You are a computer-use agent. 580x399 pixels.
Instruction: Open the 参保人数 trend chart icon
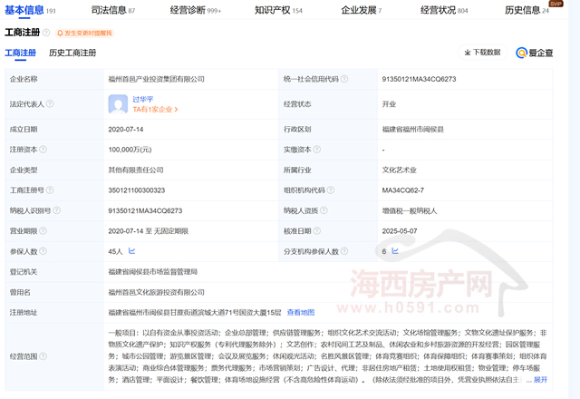[x=131, y=250]
